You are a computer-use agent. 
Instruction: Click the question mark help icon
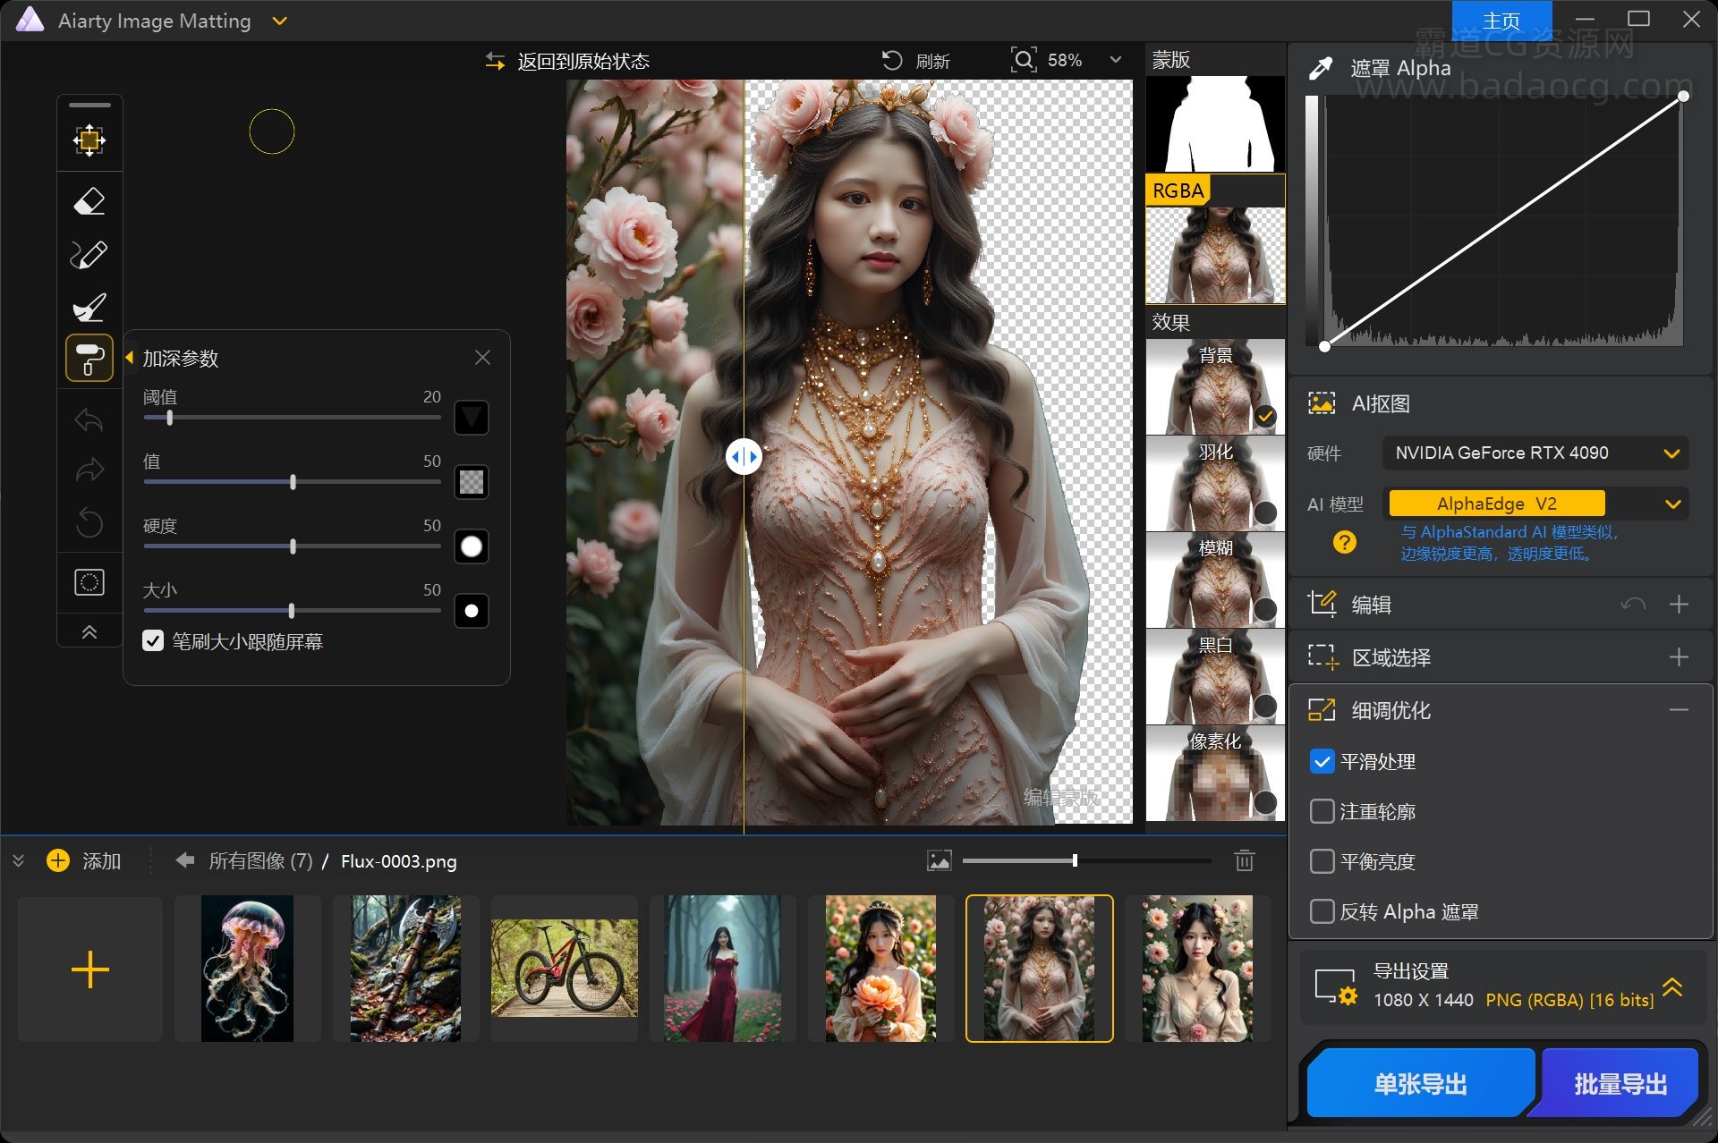pos(1344,542)
